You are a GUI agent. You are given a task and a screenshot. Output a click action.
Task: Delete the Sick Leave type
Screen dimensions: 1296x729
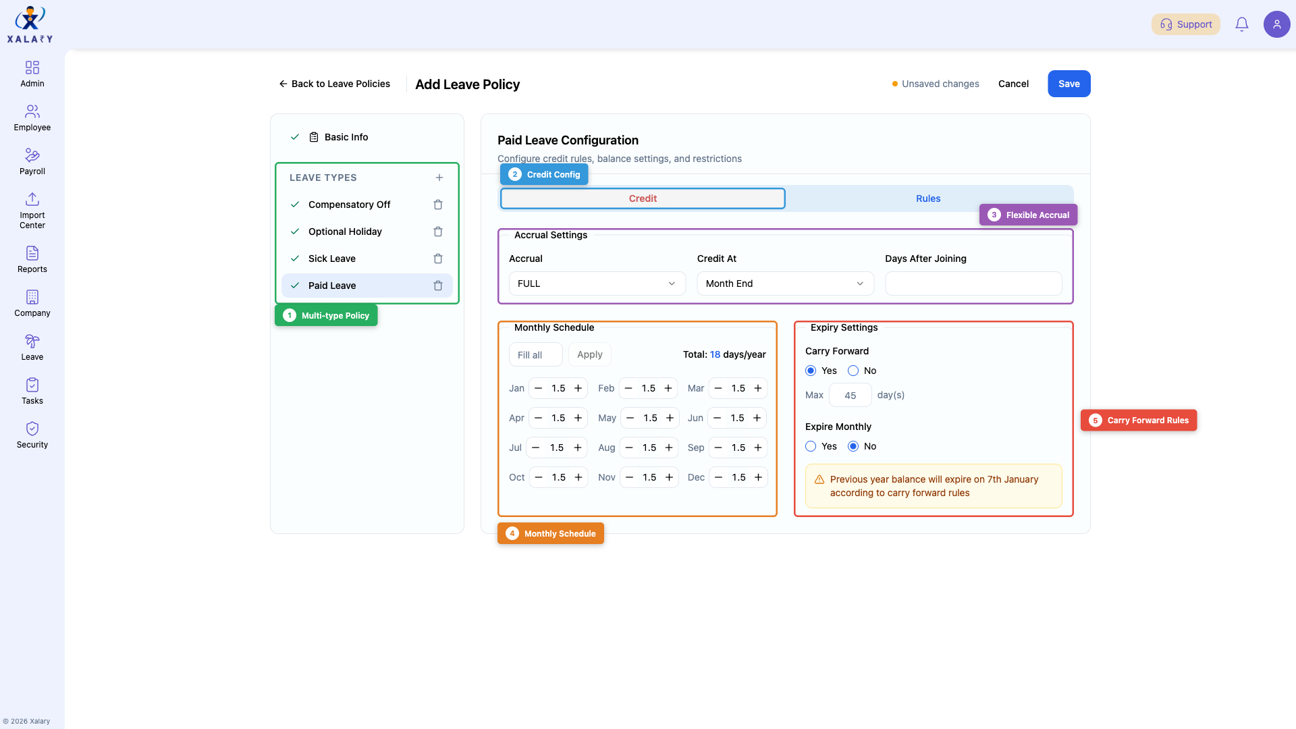438,259
